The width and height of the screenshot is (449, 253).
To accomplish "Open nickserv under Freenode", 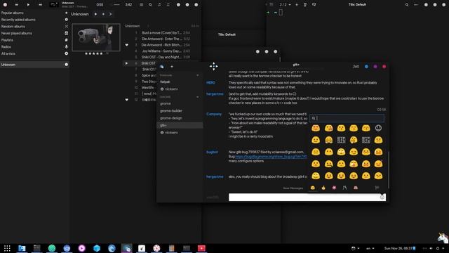I will [180, 89].
